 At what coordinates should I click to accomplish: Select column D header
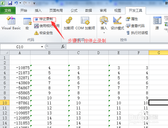(99, 53)
